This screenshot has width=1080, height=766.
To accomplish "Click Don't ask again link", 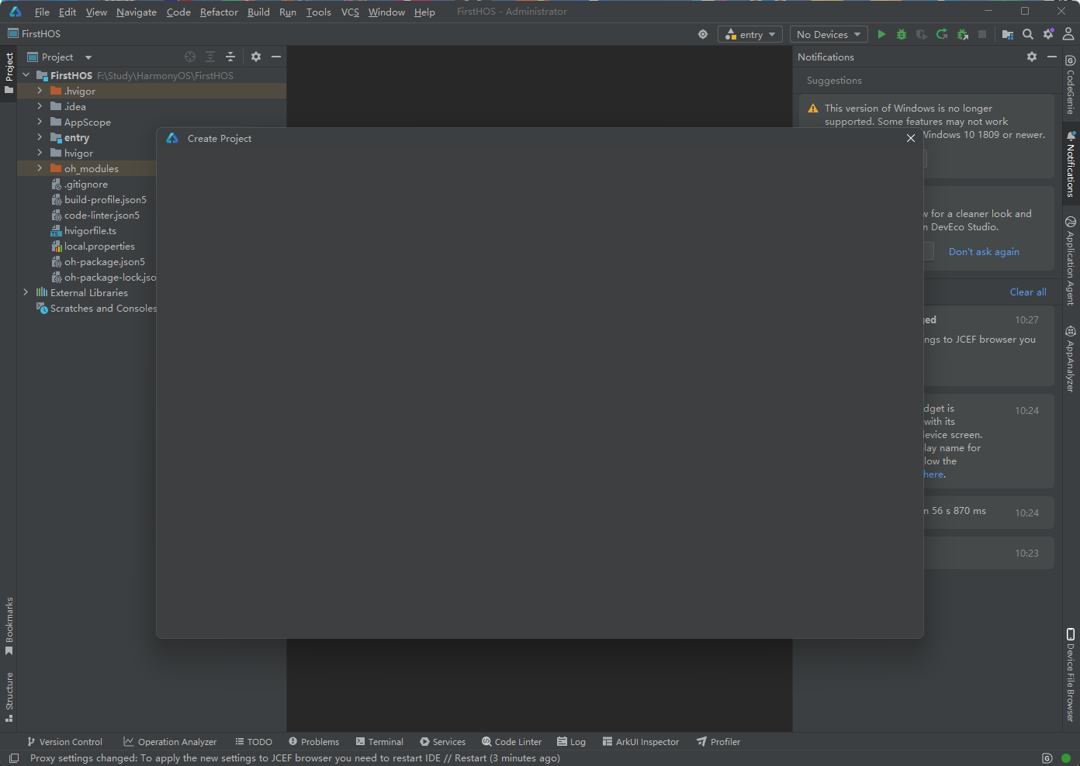I will [x=984, y=252].
